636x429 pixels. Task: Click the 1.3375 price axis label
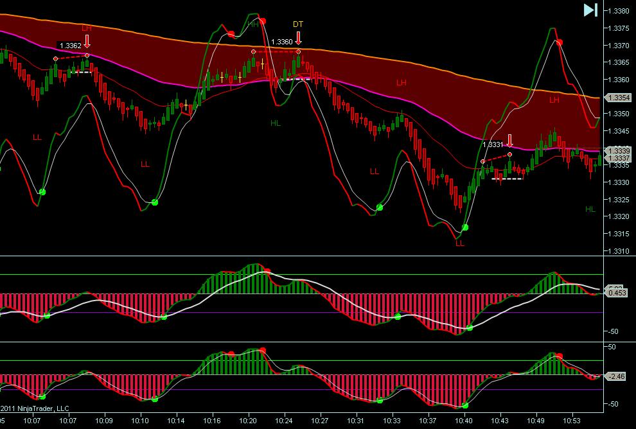[x=619, y=28]
